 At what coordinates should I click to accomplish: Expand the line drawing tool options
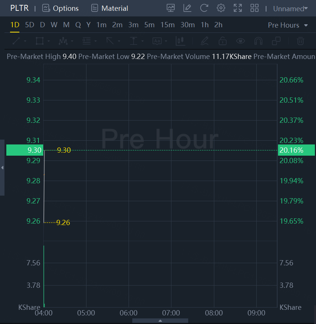pyautogui.click(x=25, y=41)
